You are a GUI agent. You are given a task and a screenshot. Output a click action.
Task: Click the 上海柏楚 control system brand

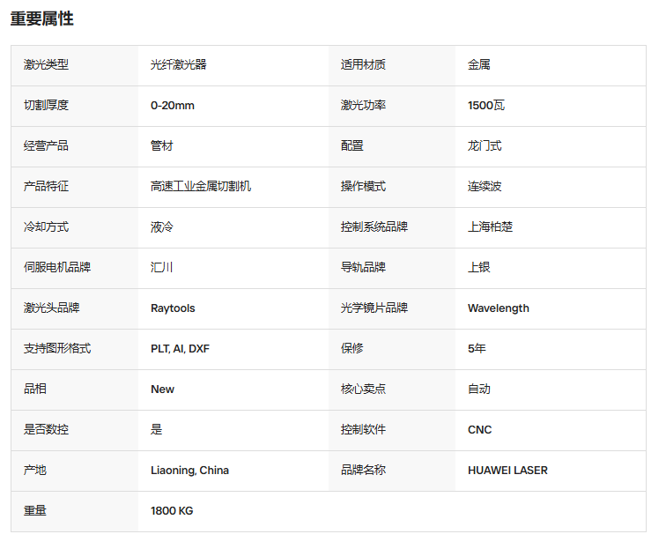[490, 226]
